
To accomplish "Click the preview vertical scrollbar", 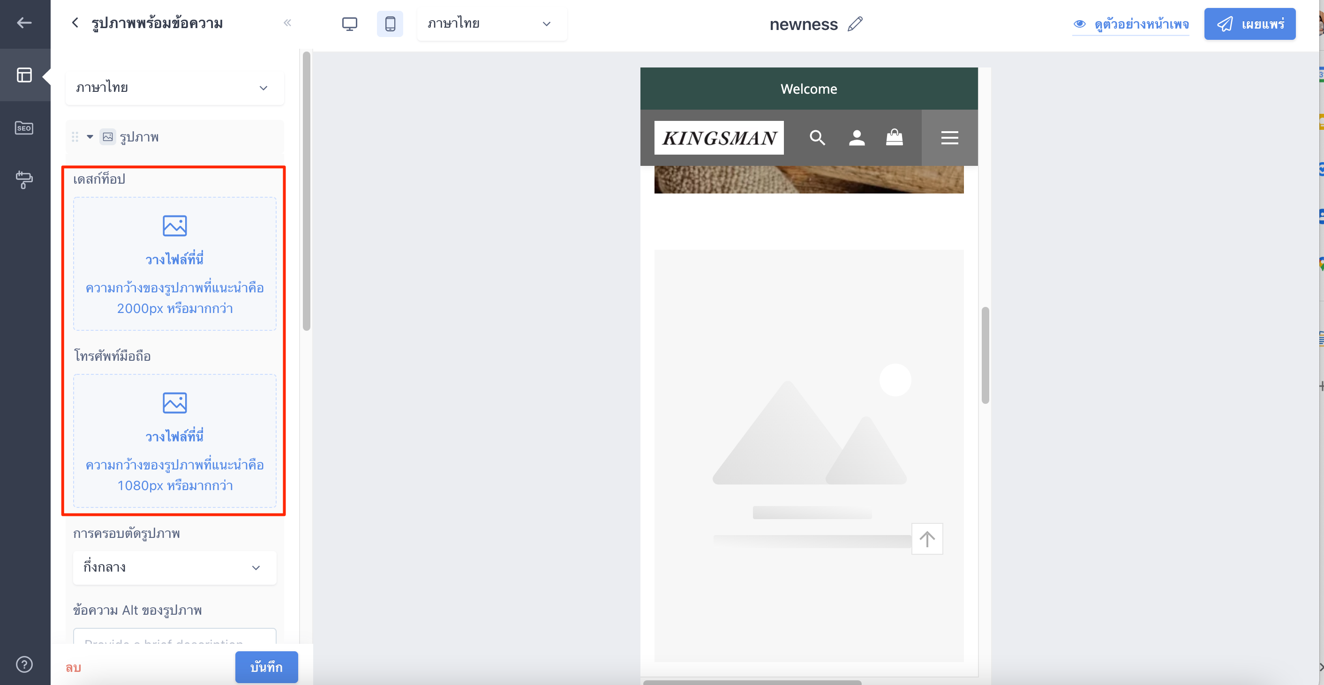I will (x=985, y=355).
